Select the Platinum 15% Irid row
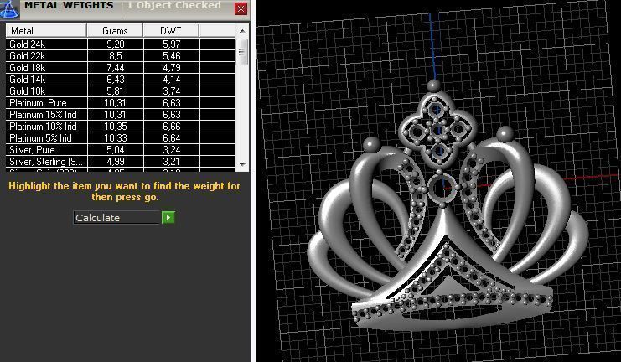621x362 pixels. 121,115
